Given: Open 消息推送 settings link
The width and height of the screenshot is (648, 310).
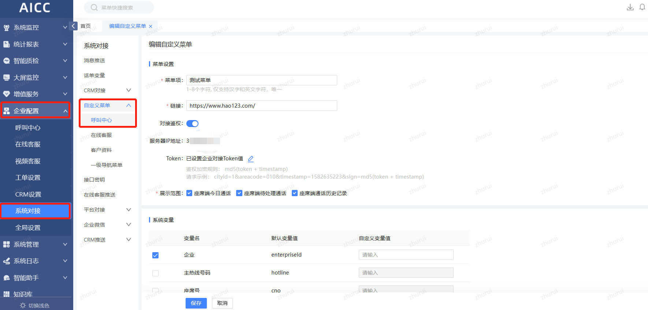Looking at the screenshot, I should [94, 60].
